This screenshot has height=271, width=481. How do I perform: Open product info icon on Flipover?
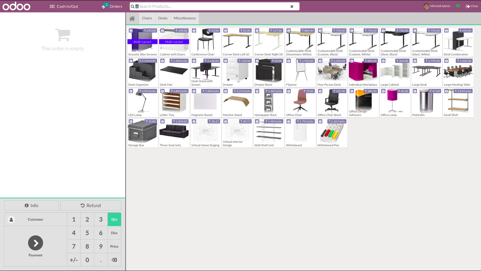pos(289,61)
